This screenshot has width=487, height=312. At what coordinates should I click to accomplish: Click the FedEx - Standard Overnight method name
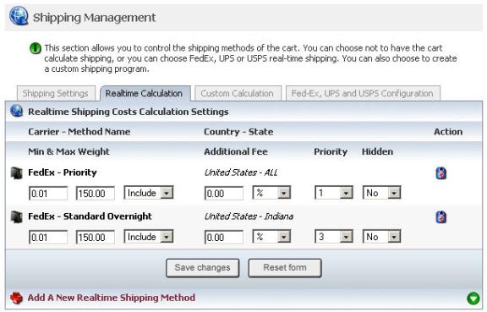[90, 216]
